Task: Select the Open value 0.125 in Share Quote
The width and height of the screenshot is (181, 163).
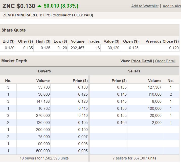Action: coord(134,48)
